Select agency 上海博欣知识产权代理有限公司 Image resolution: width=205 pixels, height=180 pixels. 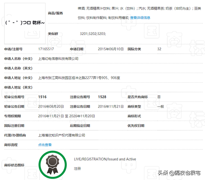[61, 135]
